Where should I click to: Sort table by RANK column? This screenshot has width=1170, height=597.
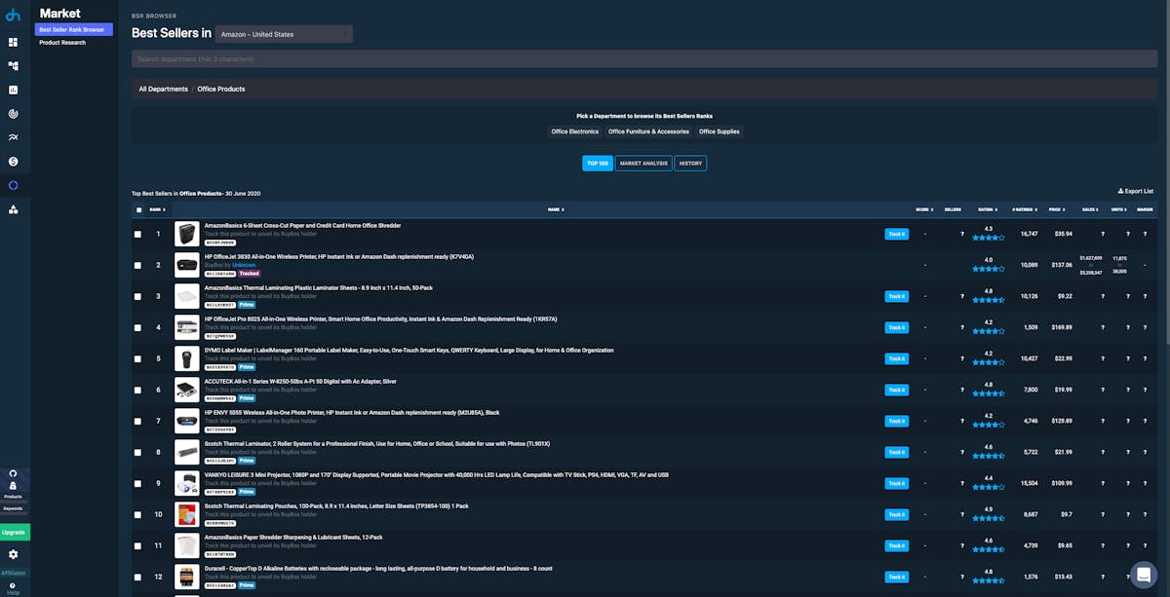[x=157, y=209]
